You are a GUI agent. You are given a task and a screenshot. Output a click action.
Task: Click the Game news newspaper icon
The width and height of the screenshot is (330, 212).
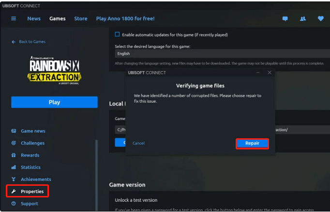14,131
